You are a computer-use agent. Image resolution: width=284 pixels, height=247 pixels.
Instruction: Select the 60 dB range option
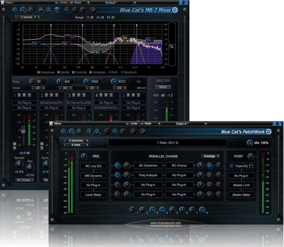[111, 17]
